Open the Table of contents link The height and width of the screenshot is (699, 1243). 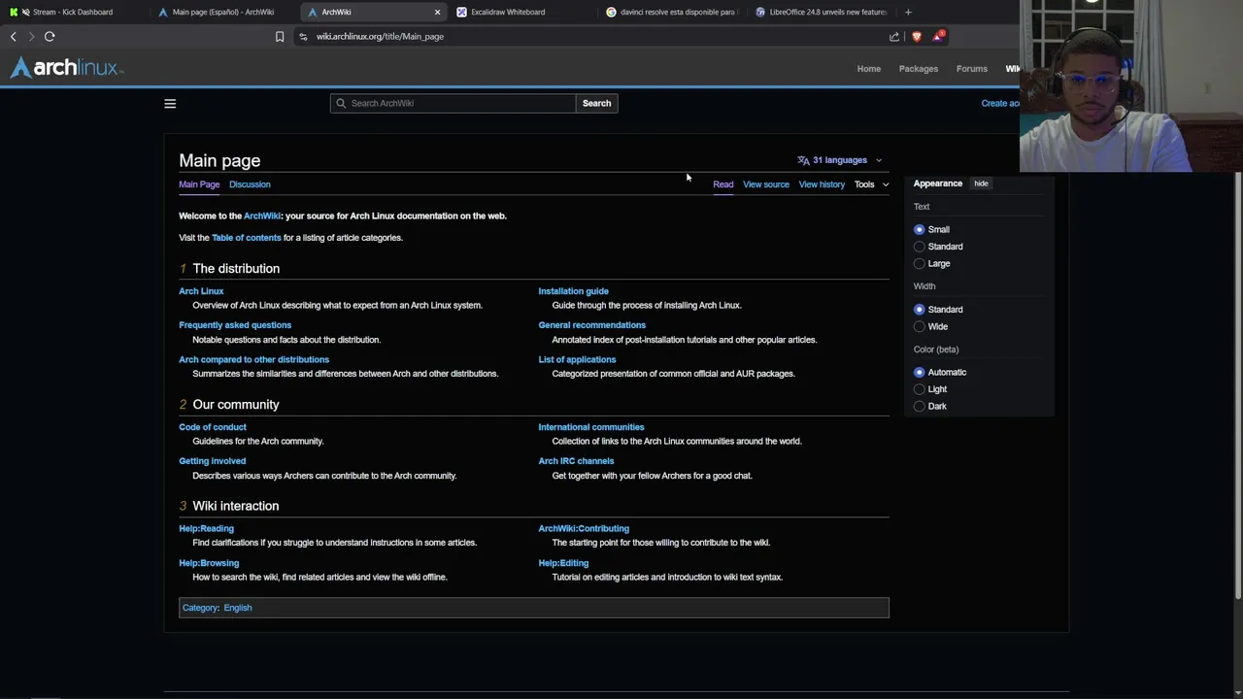247,238
